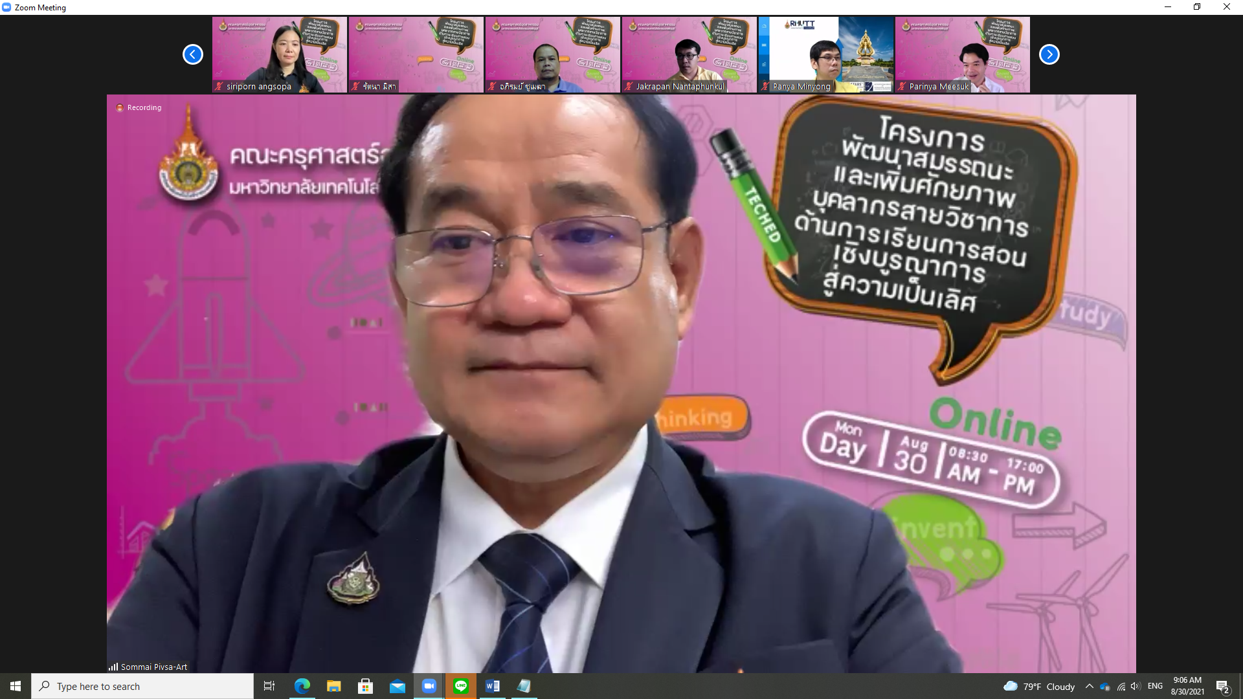1243x699 pixels.
Task: Open notification center icon
Action: 1222,686
